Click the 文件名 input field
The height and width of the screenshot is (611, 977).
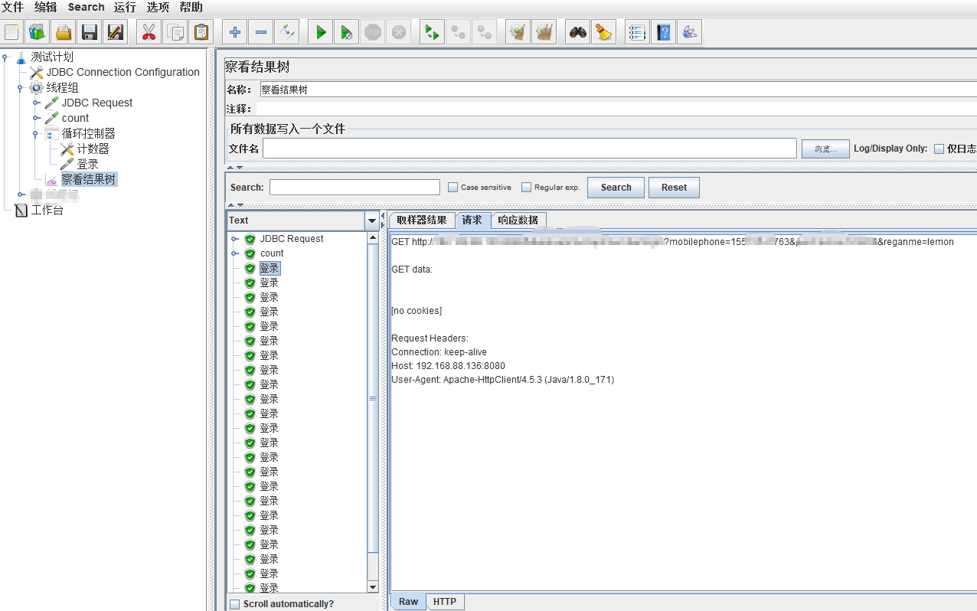coord(529,149)
